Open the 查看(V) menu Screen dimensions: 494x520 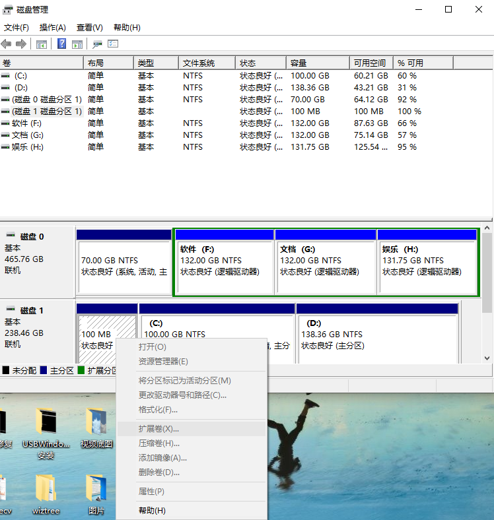(90, 28)
